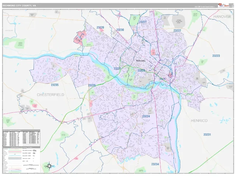Click the CHESTERFIELD county label
Viewport: 236px width, 177px height.
pyautogui.click(x=51, y=95)
